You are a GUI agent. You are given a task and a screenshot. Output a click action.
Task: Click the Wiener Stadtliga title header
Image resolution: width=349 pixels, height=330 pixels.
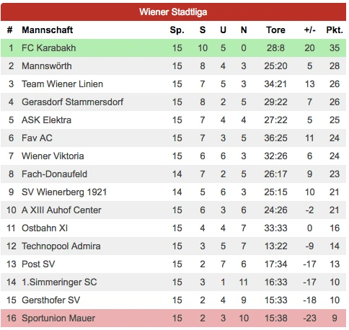click(x=173, y=12)
